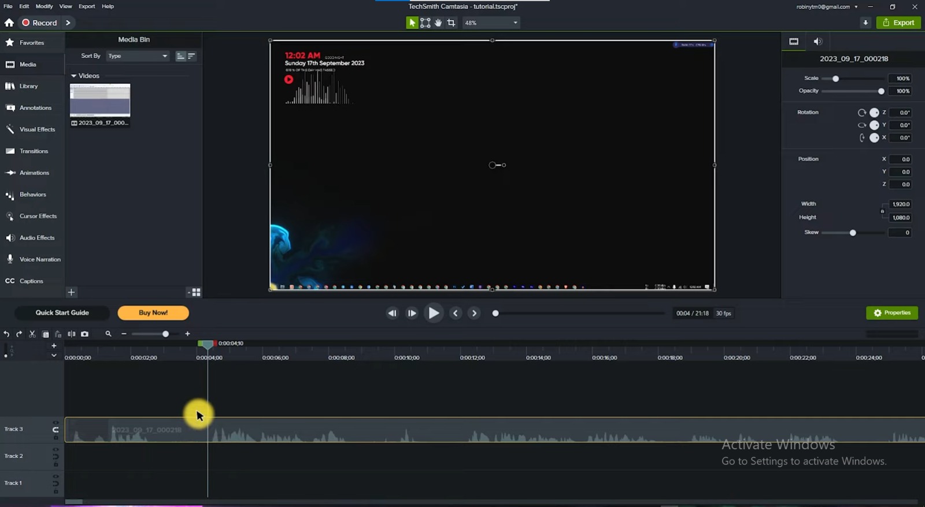The width and height of the screenshot is (925, 507).
Task: Select the arrow Edit mode tool
Action: coord(412,23)
